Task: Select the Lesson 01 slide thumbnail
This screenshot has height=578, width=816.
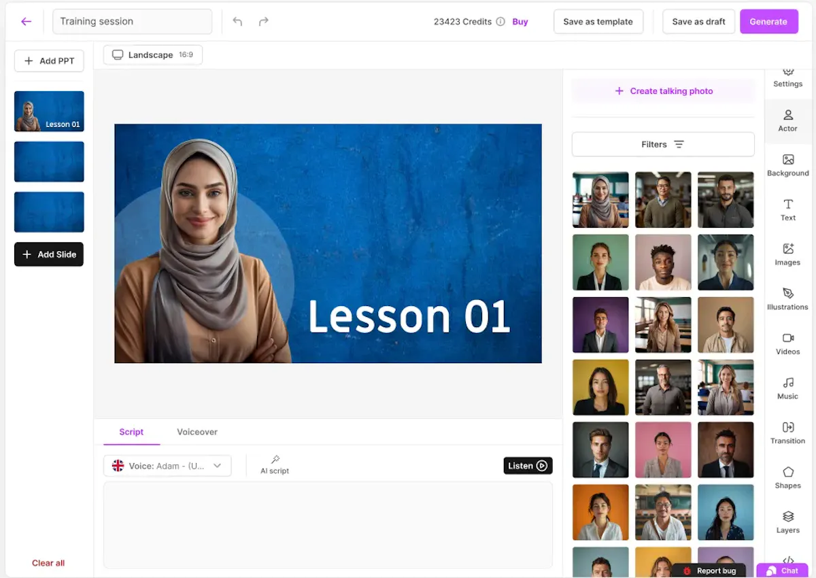Action: click(49, 112)
